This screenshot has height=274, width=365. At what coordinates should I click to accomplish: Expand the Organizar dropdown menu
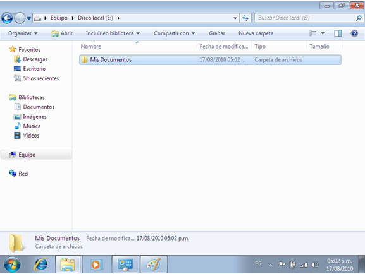click(x=23, y=33)
